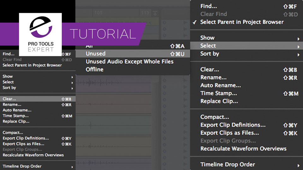303x170 pixels.
Task: Expand the Show arrow in smaller menu
Action: point(72,77)
